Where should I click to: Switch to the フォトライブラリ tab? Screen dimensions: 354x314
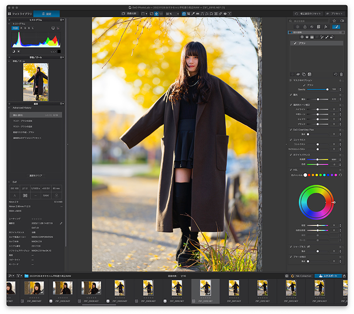[20, 14]
